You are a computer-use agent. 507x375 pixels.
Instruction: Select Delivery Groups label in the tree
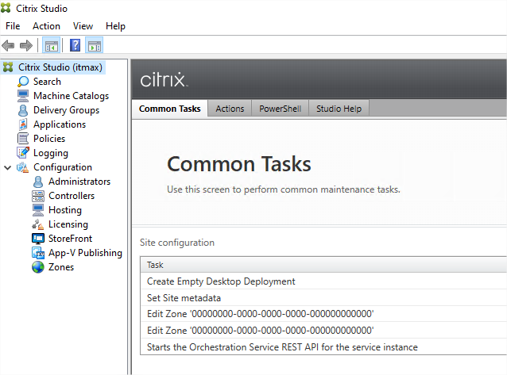[x=66, y=110]
